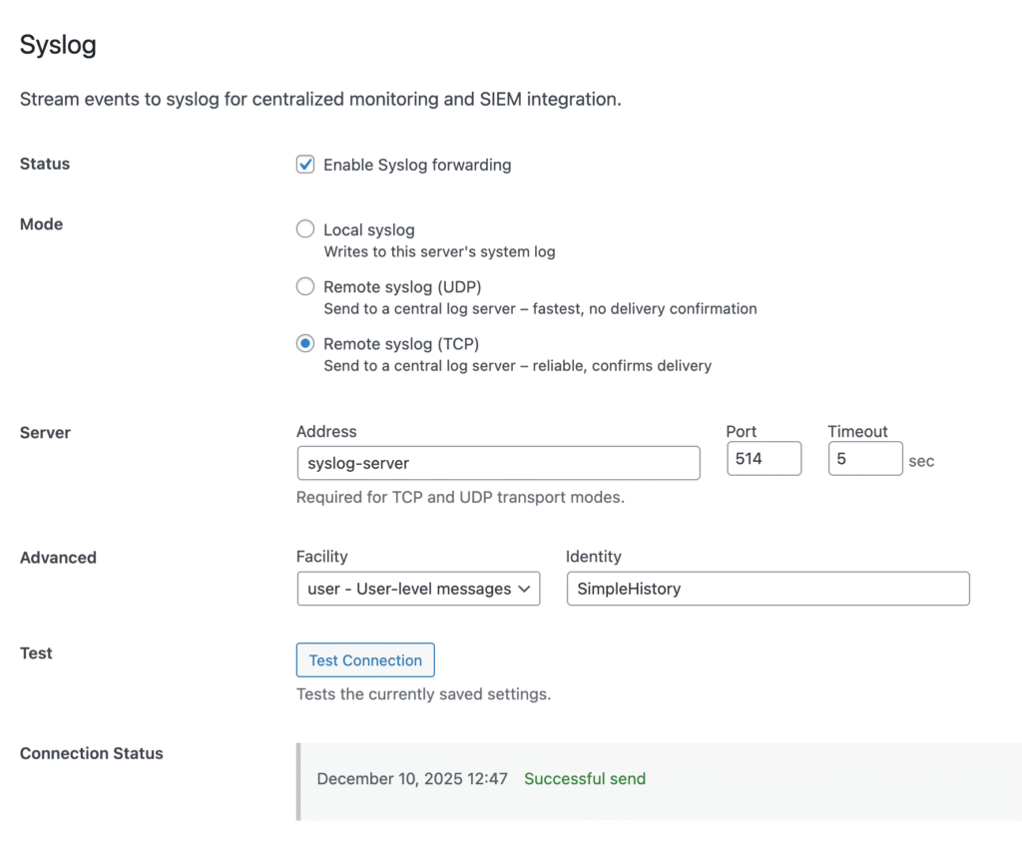This screenshot has height=850, width=1022.
Task: Click the Tests the currently saved settings note
Action: point(423,693)
